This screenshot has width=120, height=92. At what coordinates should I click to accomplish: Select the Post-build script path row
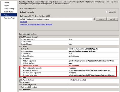coord(70,70)
